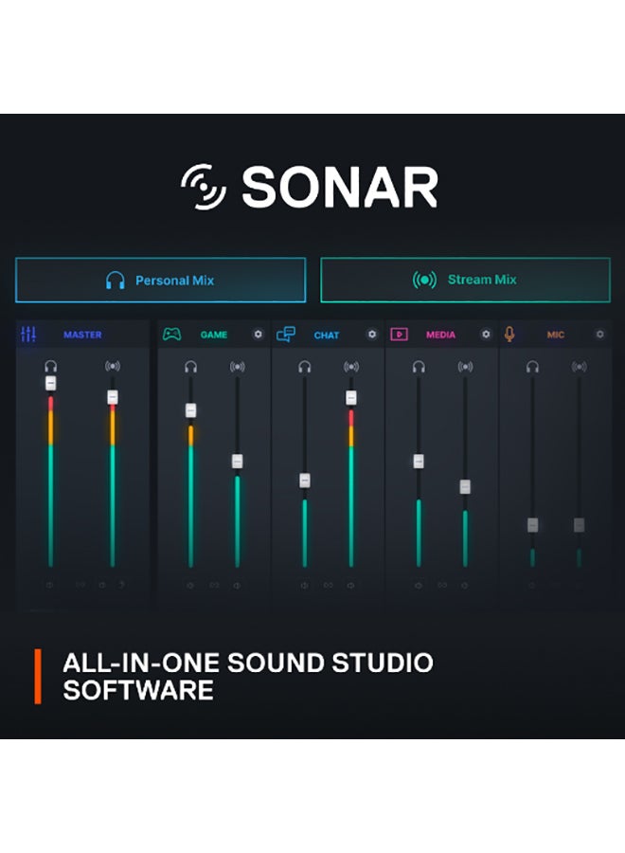
Task: Mute Game in the personal mix
Action: coord(190,586)
